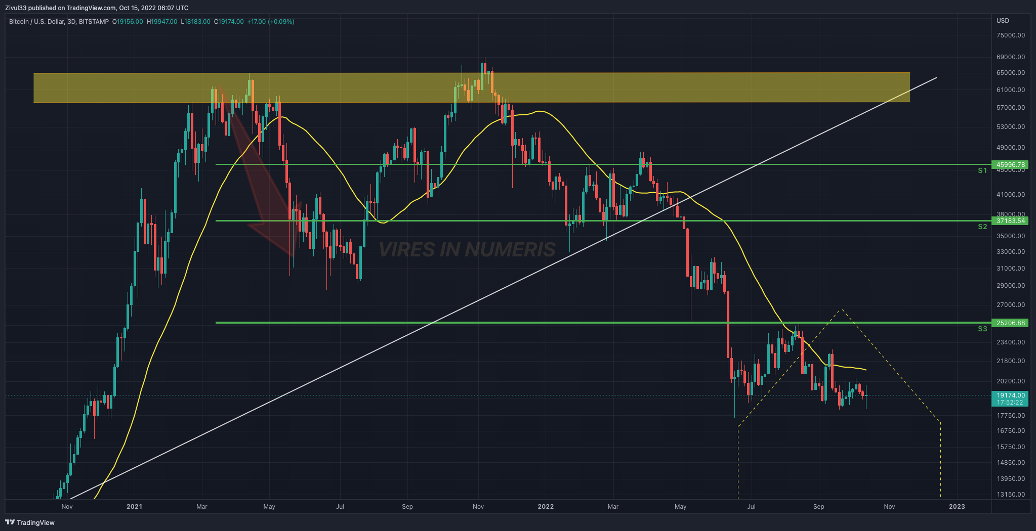Click the S2 support label
Screen dimensions: 1036x531
(x=982, y=227)
